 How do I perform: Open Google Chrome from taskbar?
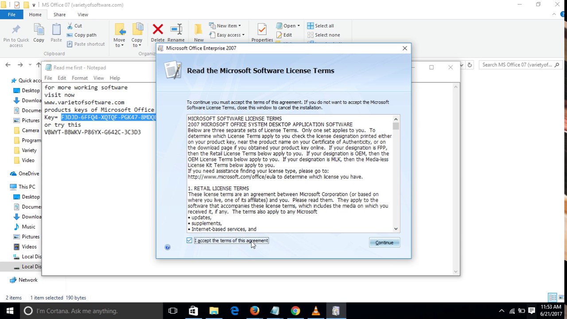(295, 311)
